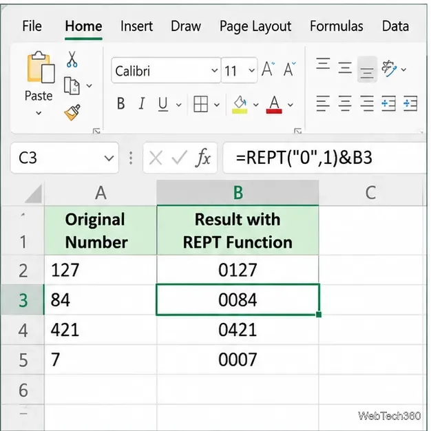The image size is (431, 431).
Task: Align text left
Action: tap(323, 103)
